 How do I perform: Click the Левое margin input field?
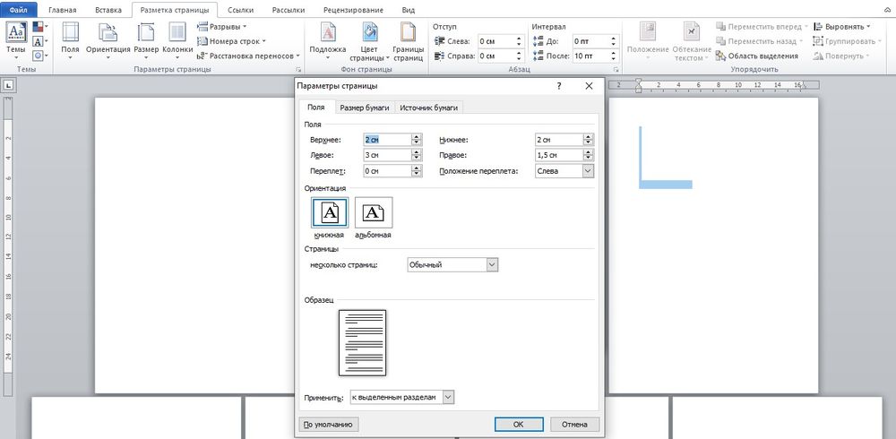click(386, 155)
